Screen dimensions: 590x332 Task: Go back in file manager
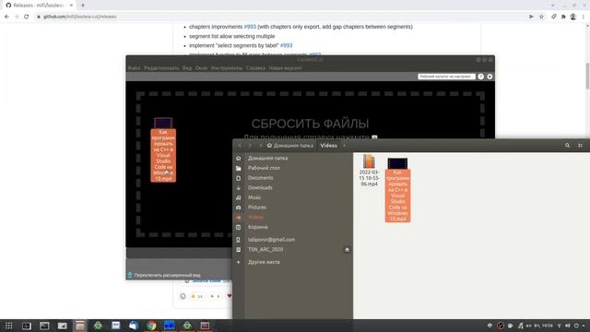(x=240, y=146)
